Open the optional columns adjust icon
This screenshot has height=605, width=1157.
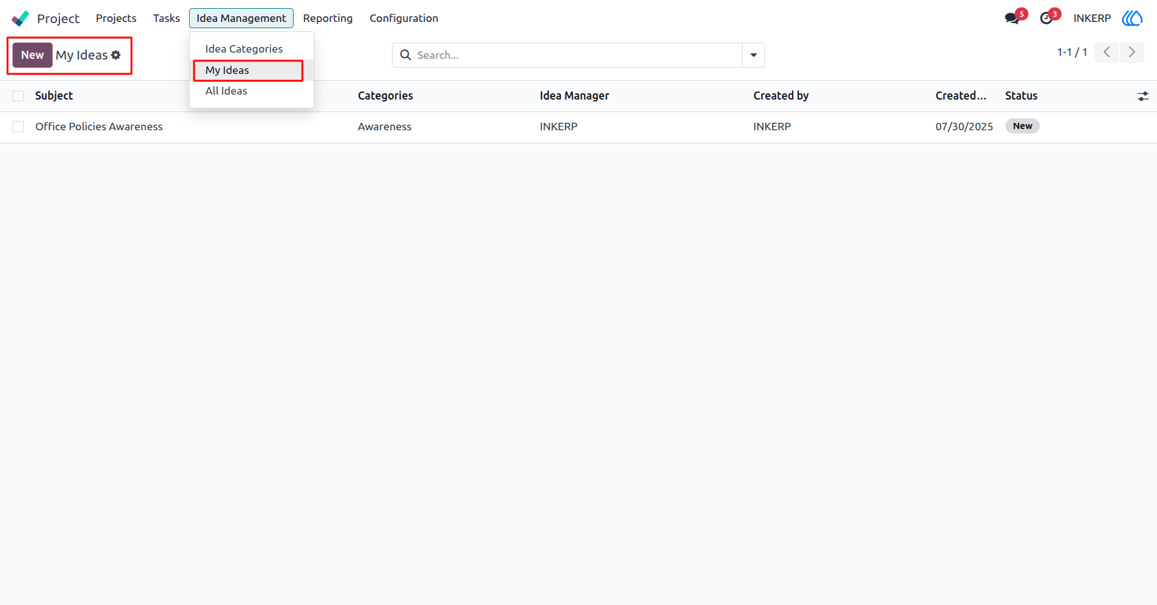tap(1143, 96)
